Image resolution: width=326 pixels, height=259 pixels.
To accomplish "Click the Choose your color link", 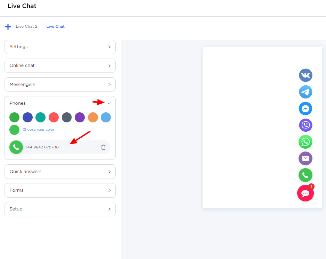I will 39,130.
